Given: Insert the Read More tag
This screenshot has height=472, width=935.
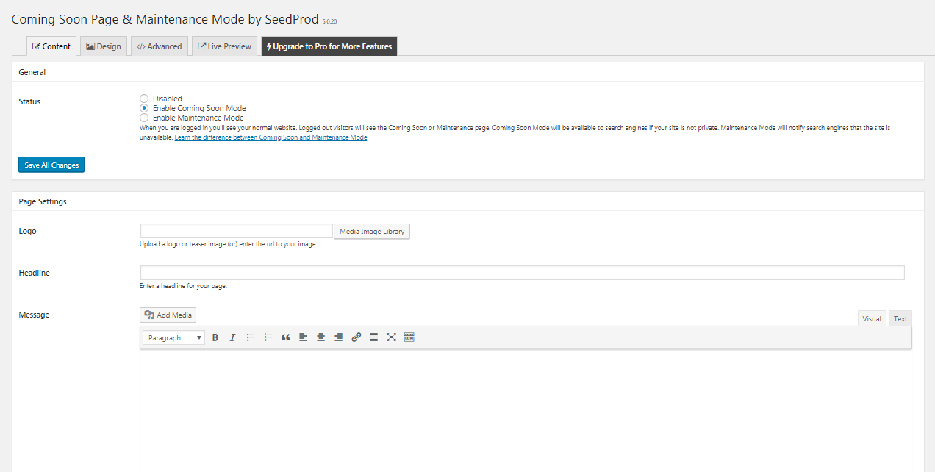Looking at the screenshot, I should click(x=373, y=337).
